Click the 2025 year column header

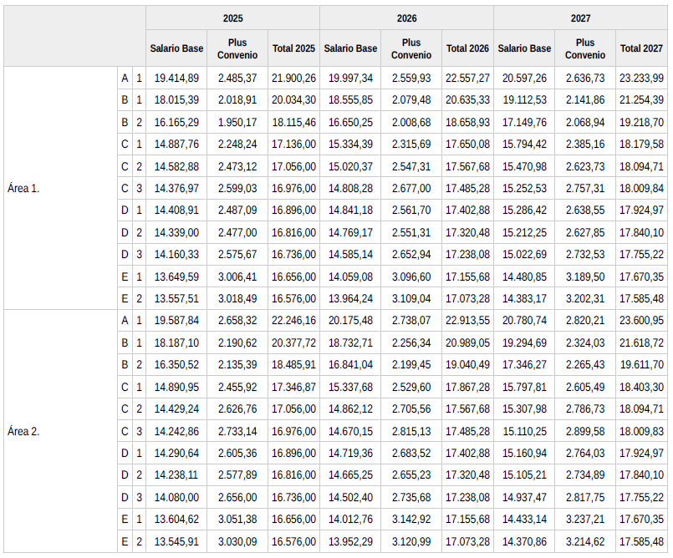[232, 18]
